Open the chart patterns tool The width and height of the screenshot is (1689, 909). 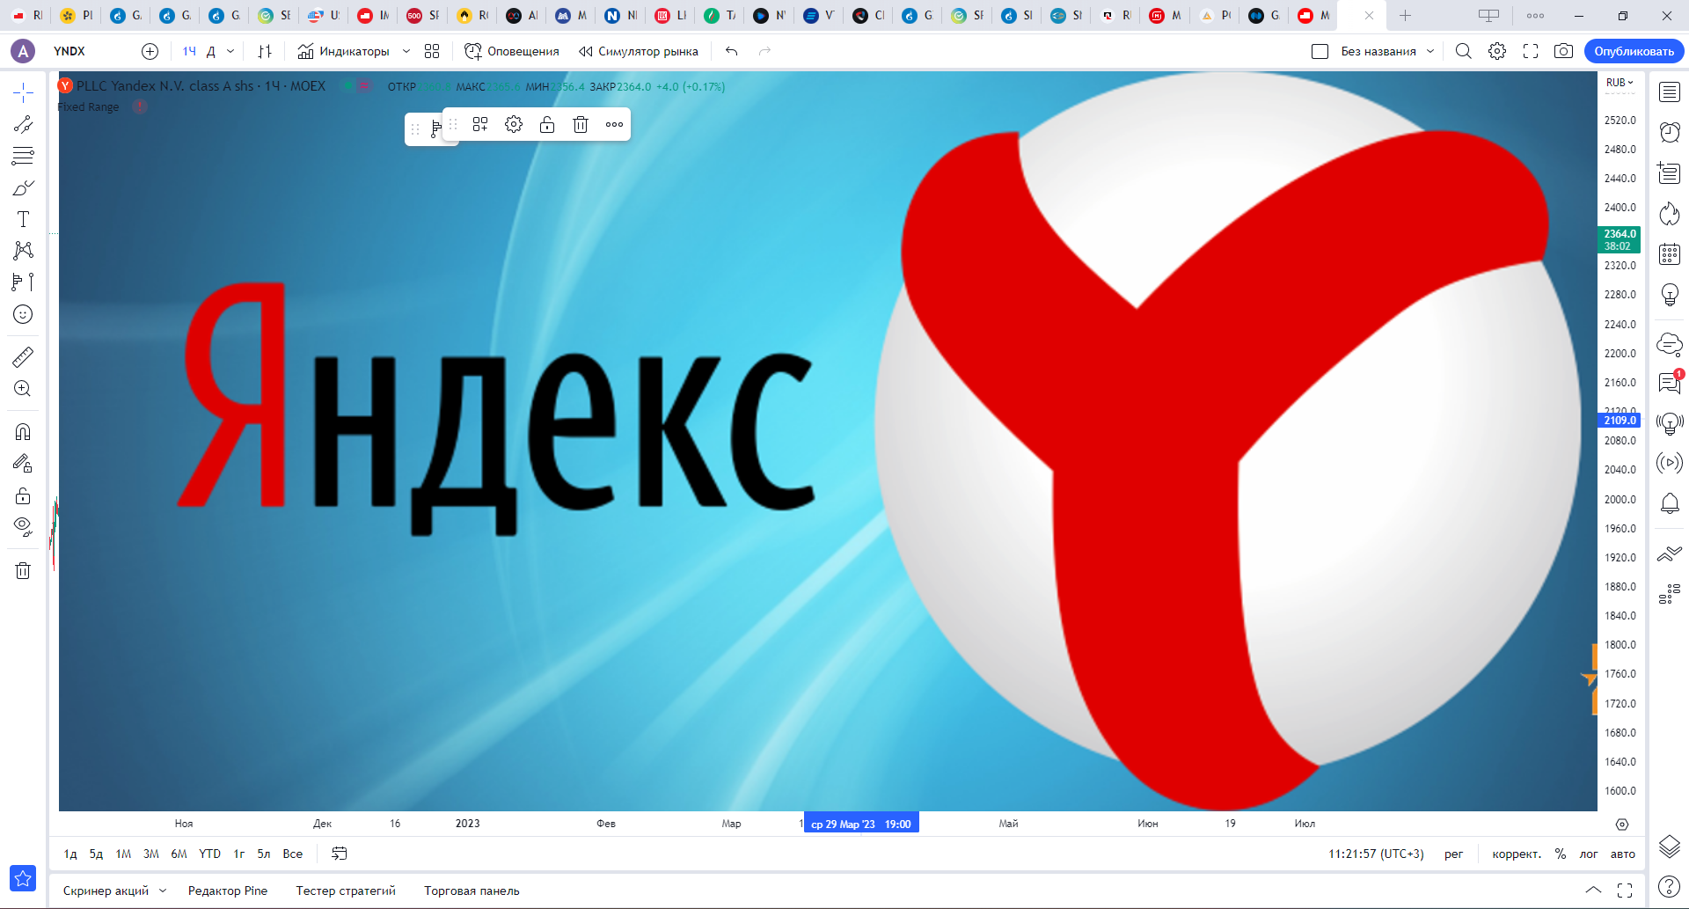[23, 251]
